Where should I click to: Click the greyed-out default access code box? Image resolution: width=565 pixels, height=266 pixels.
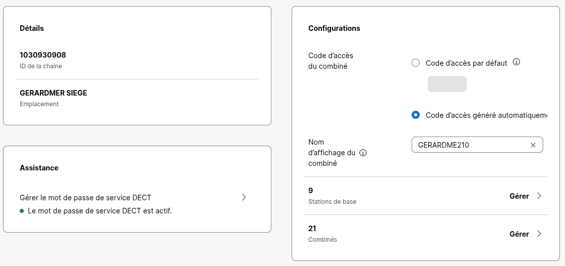pos(447,84)
